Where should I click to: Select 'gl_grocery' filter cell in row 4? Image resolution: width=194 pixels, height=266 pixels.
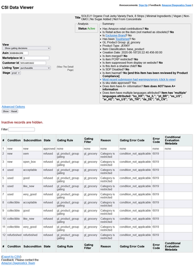pos(91,172)
